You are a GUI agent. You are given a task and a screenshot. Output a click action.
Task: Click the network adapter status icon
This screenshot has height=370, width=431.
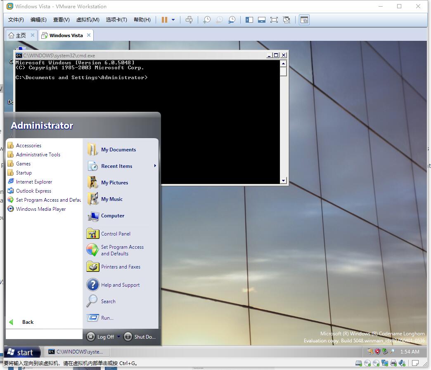pos(385,363)
